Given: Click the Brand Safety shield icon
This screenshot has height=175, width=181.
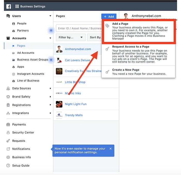Looking at the screenshot, I should click(8, 97).
